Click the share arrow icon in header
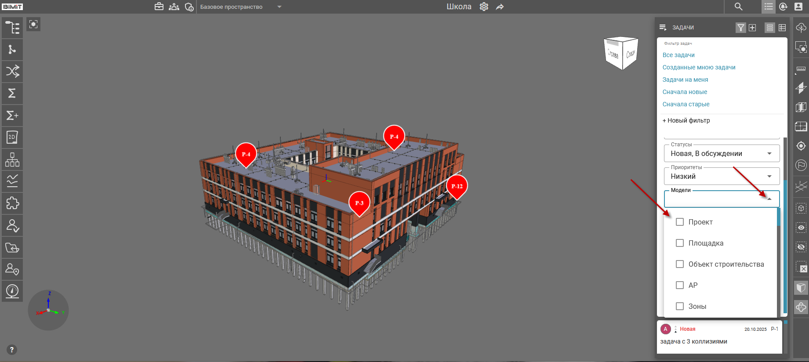This screenshot has width=809, height=362. pyautogui.click(x=500, y=7)
